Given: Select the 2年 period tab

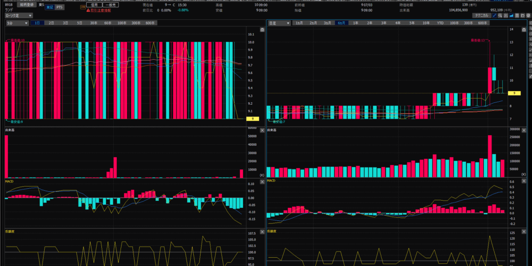Looking at the screenshot, I should pyautogui.click(x=369, y=23).
